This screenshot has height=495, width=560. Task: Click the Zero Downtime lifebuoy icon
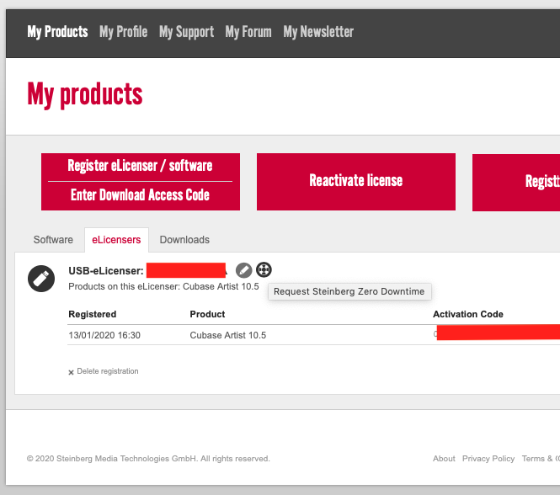tap(264, 269)
